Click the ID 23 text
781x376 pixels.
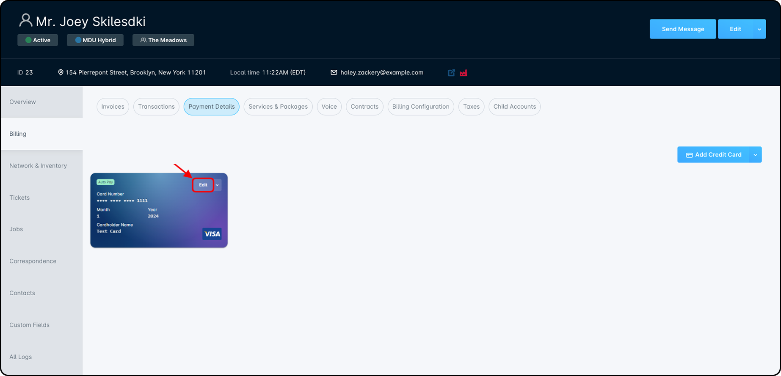(25, 72)
